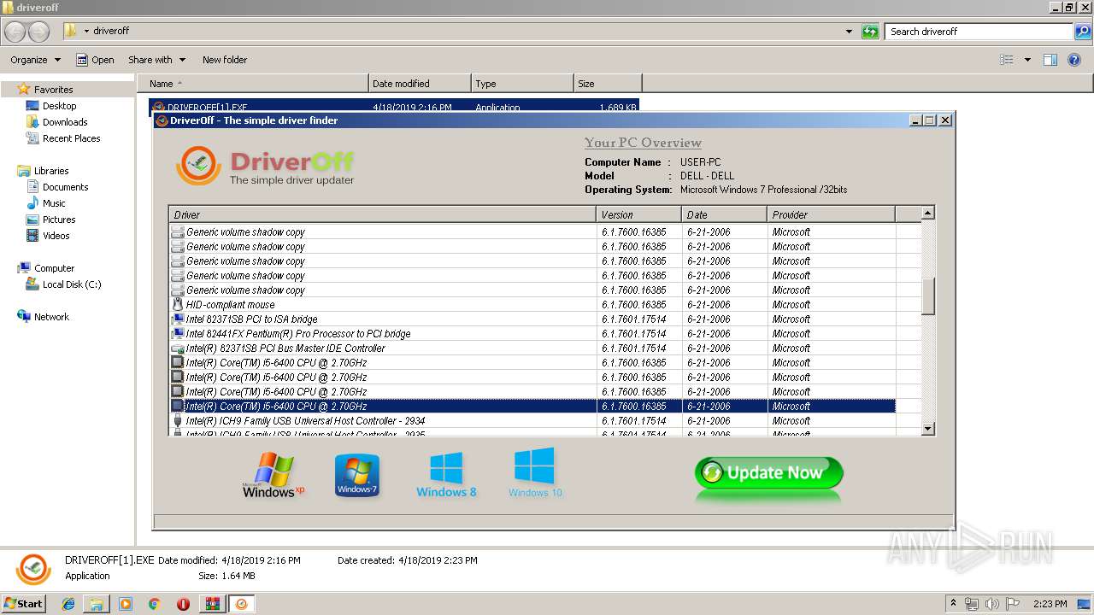1094x615 pixels.
Task: Sort files by the Size column header
Action: pos(608,84)
